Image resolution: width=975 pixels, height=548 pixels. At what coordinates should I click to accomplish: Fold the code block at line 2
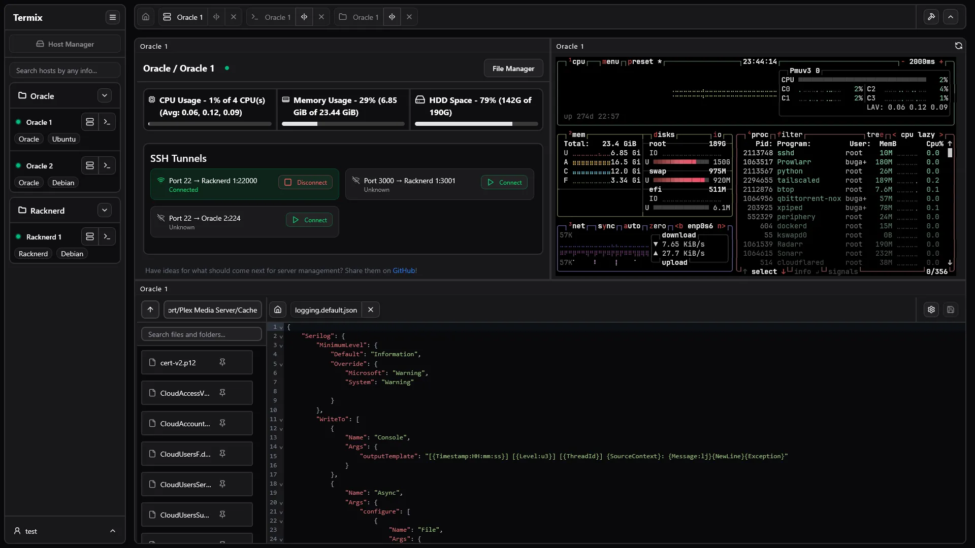coord(281,336)
